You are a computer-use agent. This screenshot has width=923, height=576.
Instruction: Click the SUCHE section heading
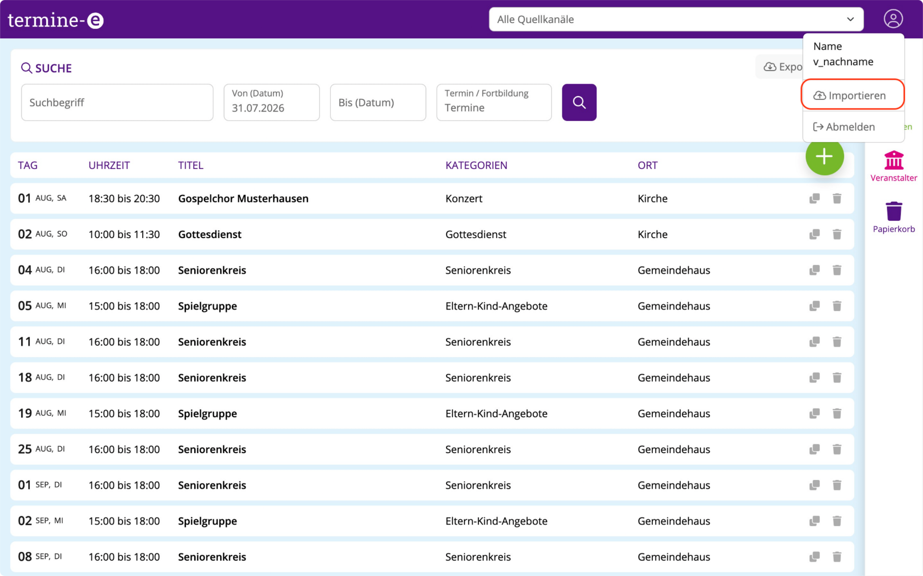[46, 68]
